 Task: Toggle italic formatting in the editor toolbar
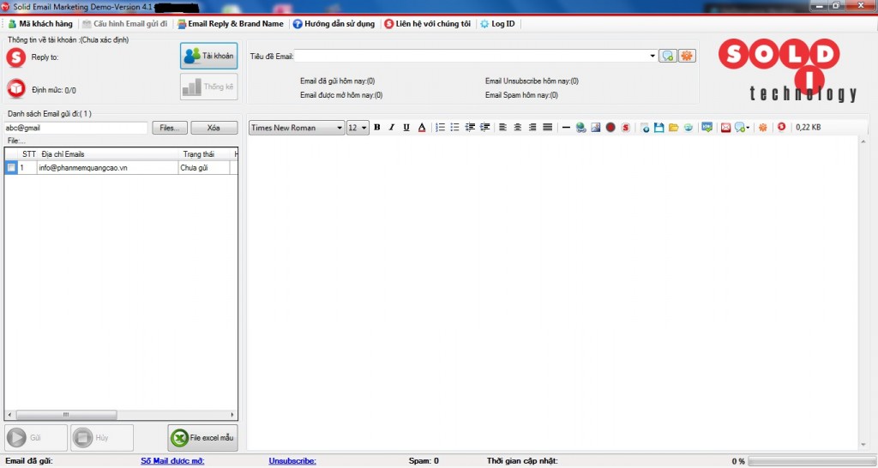[x=391, y=128]
